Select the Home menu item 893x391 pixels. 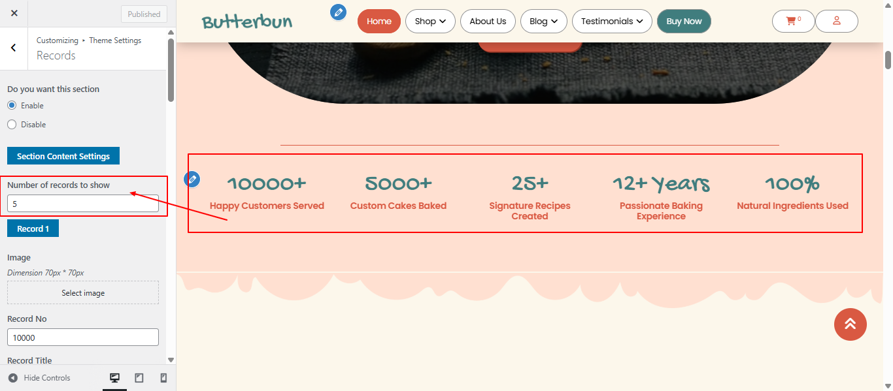[379, 21]
